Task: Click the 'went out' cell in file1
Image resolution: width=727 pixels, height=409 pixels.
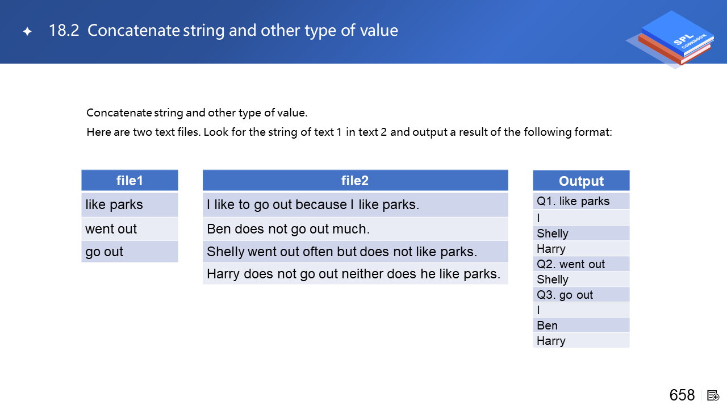Action: click(x=129, y=229)
